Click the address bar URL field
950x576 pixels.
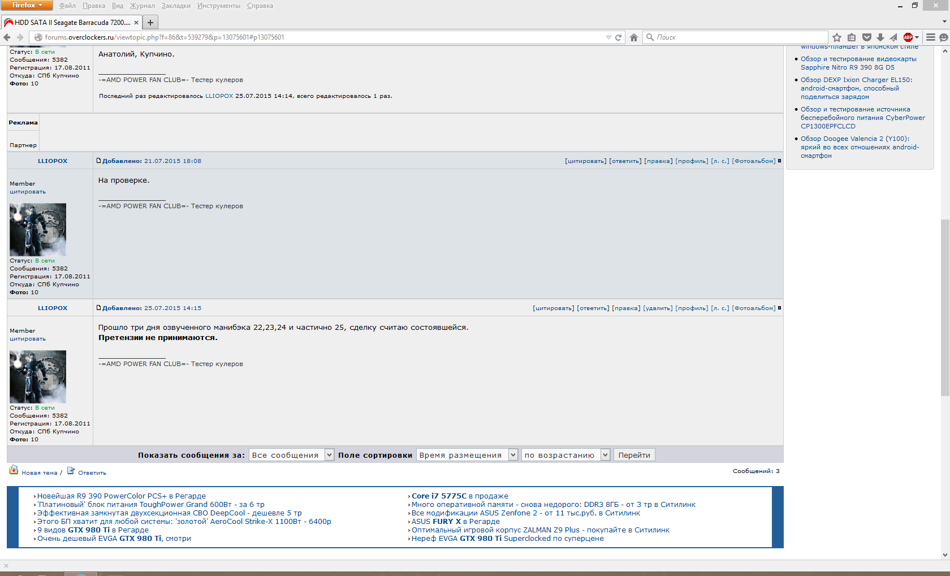(x=322, y=37)
